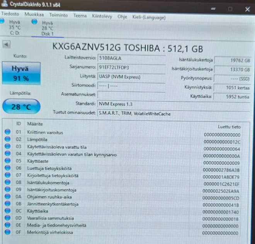Open the Teema menu
The height and width of the screenshot is (244, 255).
tap(80, 16)
